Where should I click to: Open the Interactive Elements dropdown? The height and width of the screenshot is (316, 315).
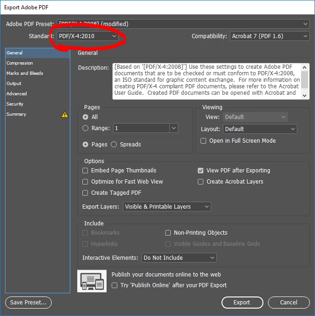coord(179,258)
